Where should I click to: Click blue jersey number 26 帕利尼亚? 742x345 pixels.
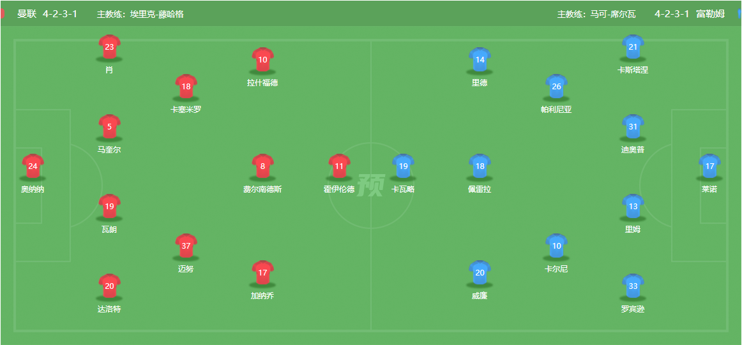[x=556, y=87]
